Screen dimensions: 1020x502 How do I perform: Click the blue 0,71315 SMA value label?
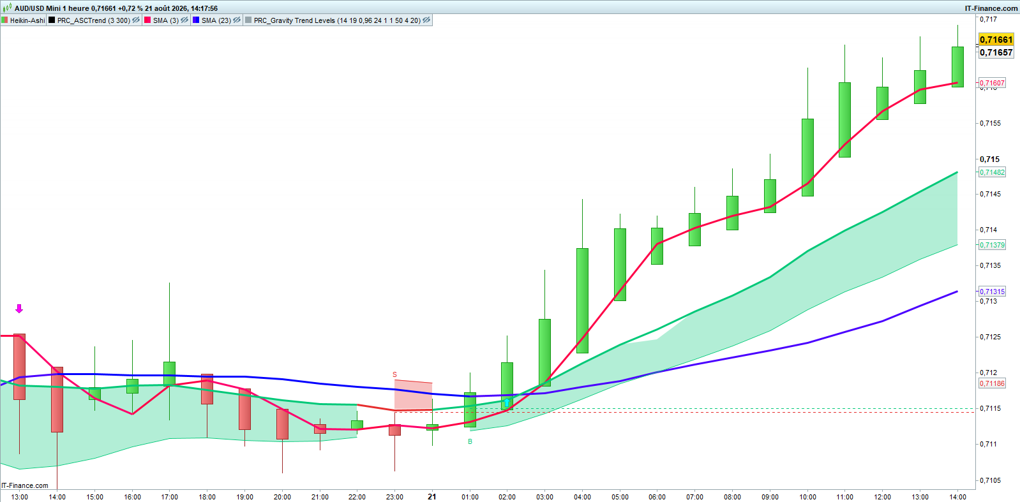point(993,292)
